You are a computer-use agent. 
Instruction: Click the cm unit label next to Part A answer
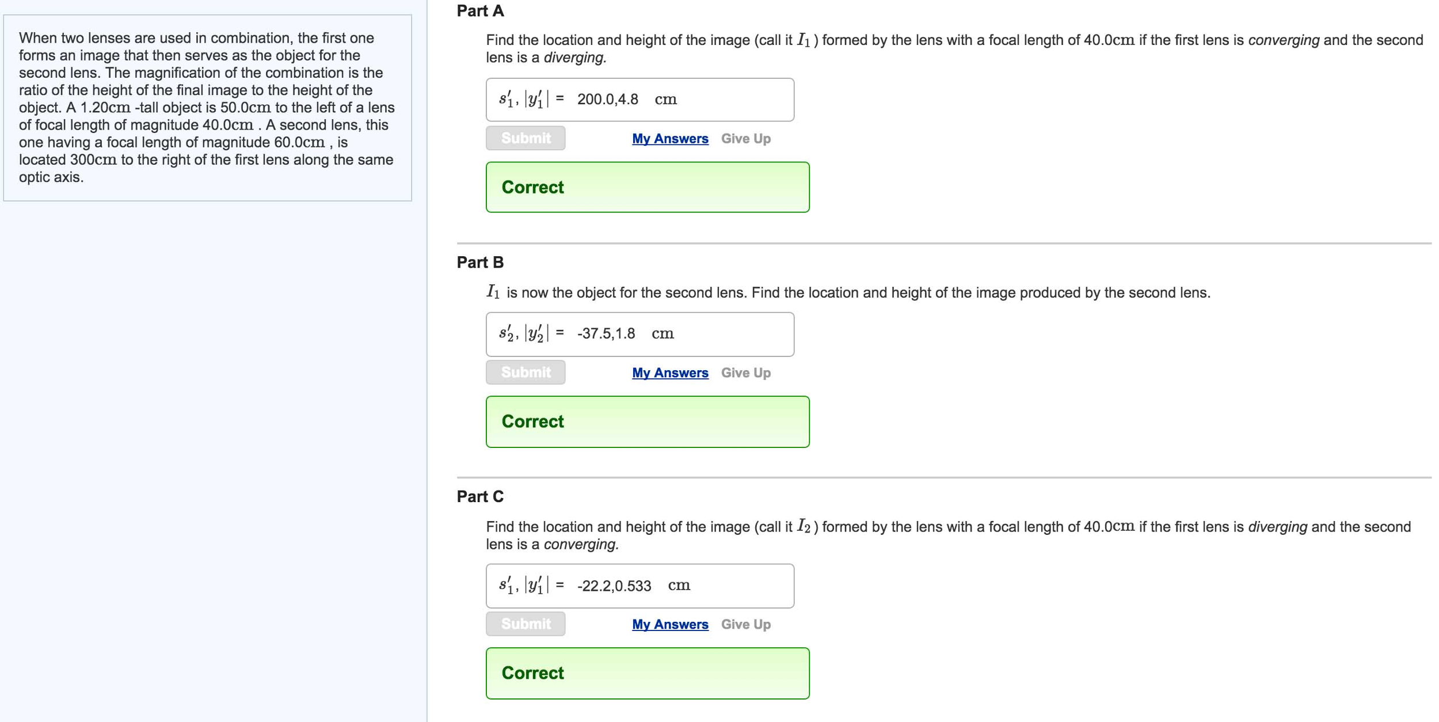tap(667, 99)
